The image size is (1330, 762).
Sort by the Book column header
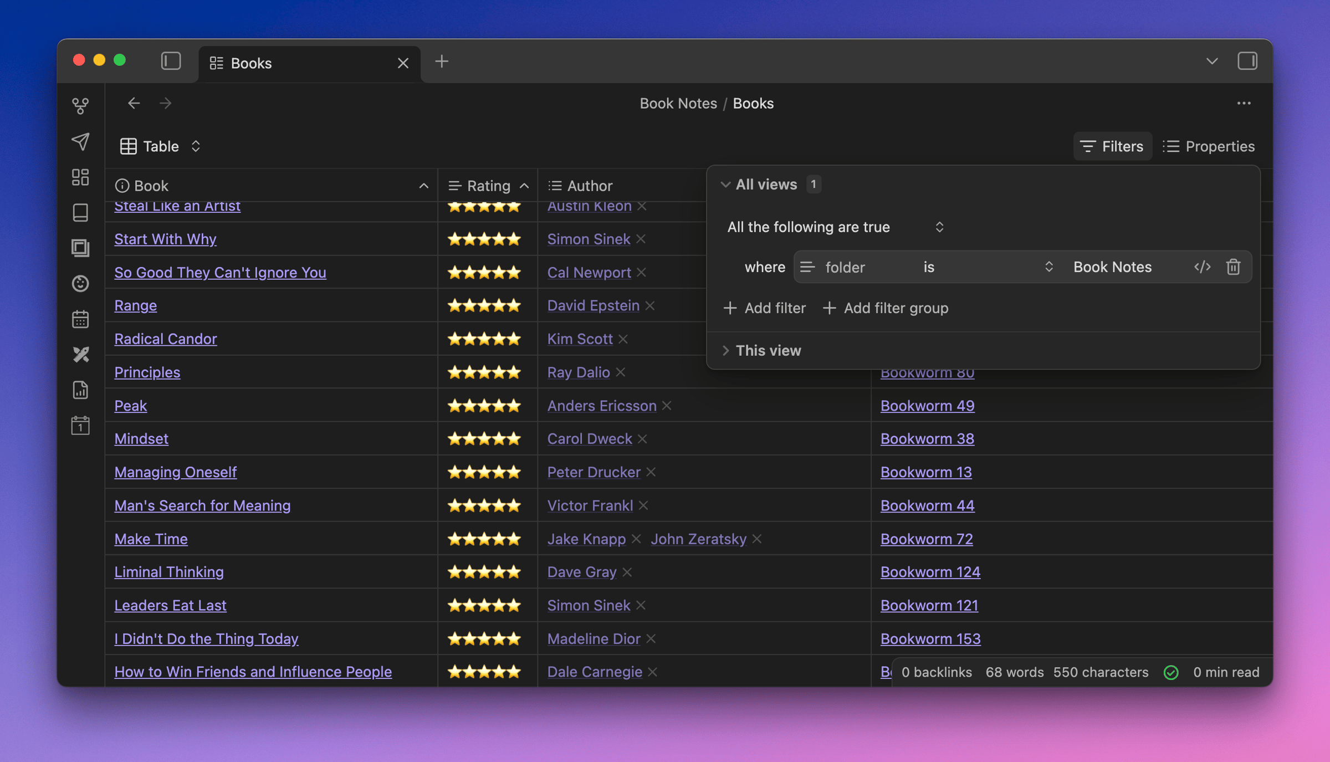(x=272, y=186)
